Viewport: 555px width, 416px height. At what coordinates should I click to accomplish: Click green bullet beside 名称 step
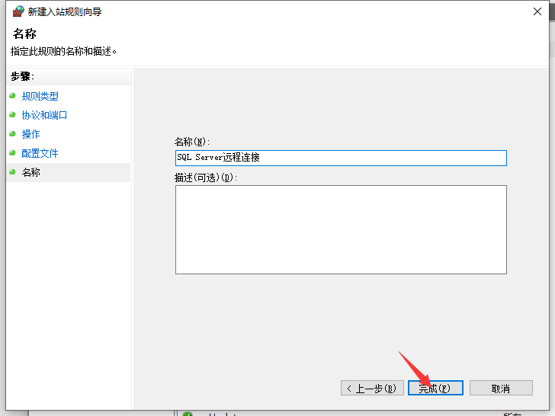pos(12,172)
